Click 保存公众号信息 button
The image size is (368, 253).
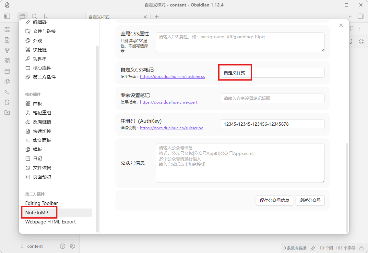coord(274,200)
